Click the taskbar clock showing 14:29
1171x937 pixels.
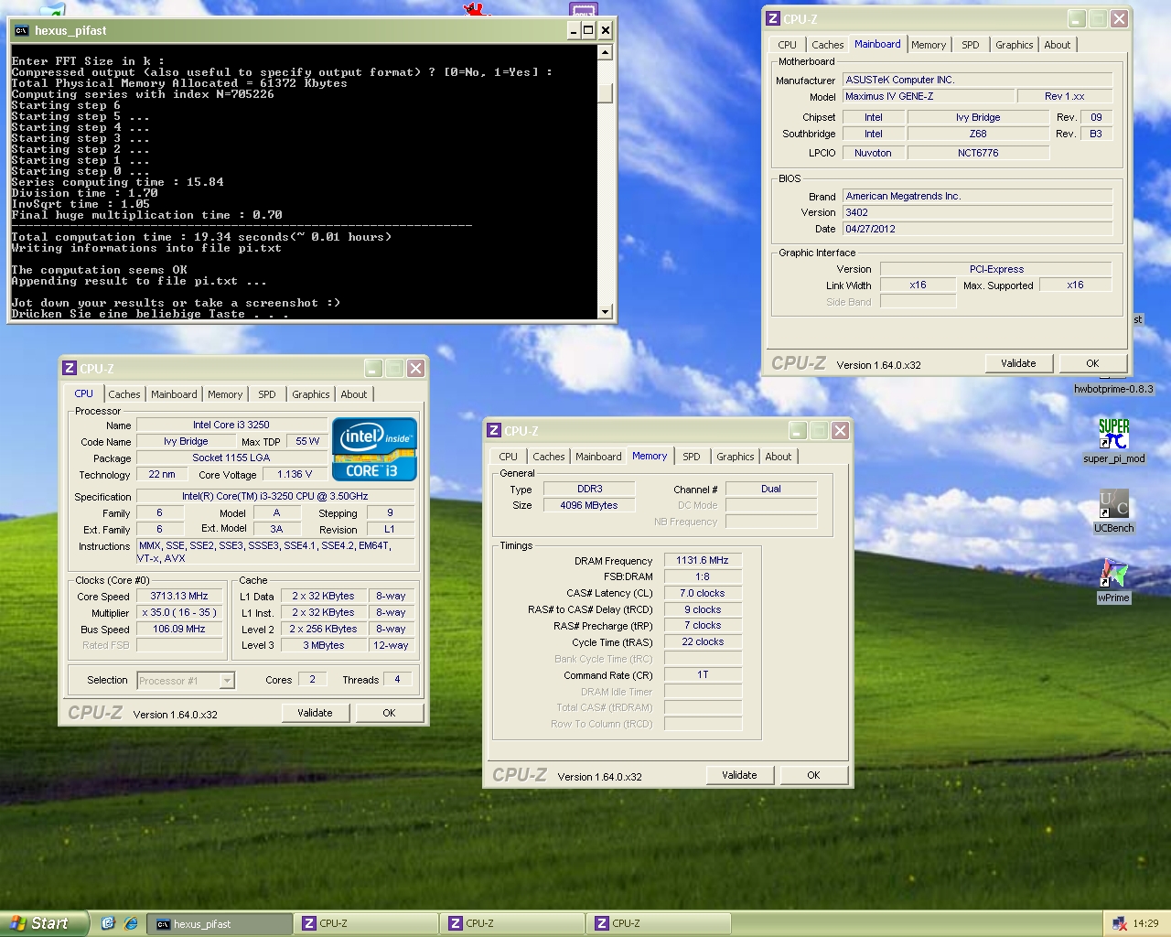1145,923
